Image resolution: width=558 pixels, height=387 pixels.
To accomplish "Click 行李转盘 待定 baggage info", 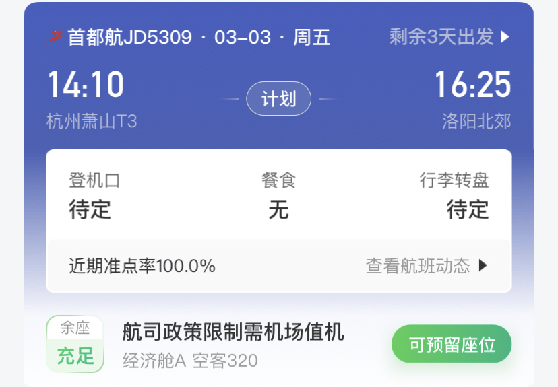I will pos(454,195).
